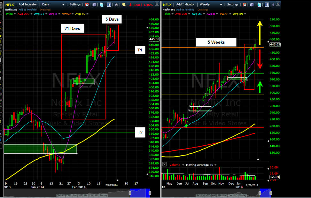Click the 12.3M volume value label
The width and height of the screenshot is (311, 198).
pos(275,177)
